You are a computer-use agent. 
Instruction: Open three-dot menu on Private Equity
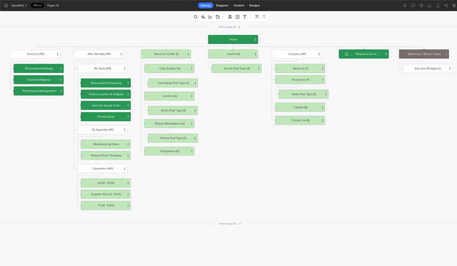pyautogui.click(x=128, y=116)
